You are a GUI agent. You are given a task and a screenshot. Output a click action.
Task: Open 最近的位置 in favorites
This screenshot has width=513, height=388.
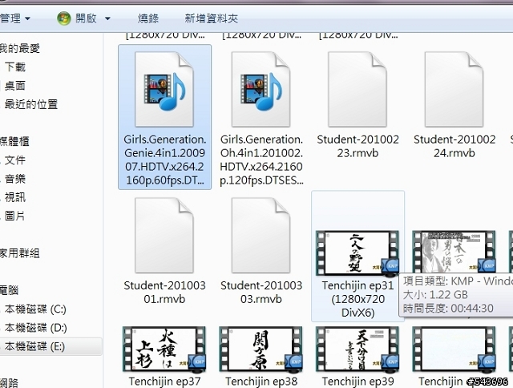[x=31, y=104]
